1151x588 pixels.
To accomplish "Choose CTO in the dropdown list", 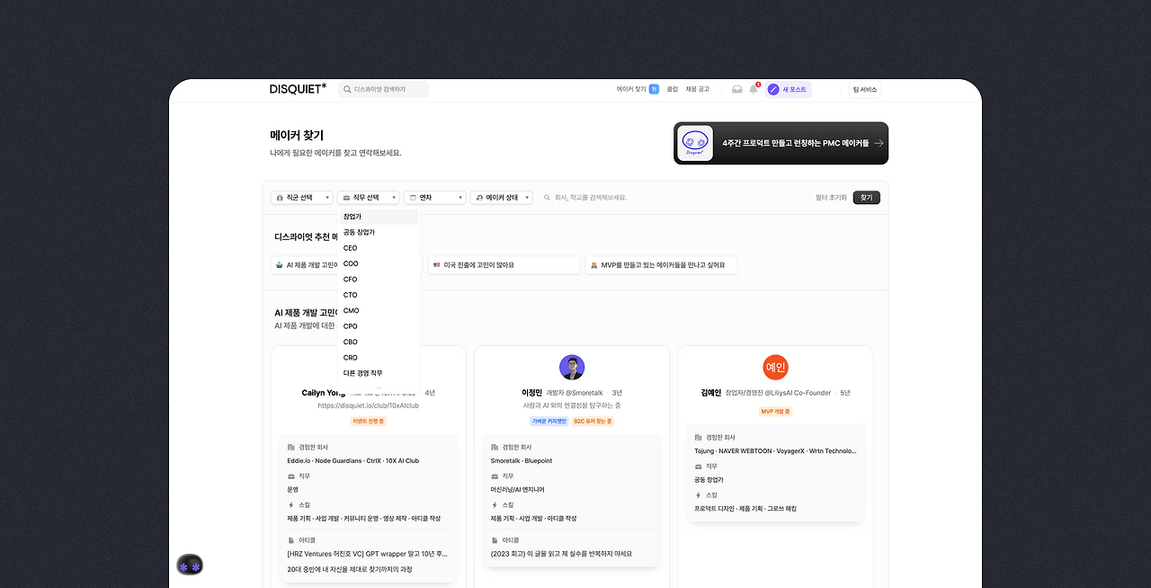I will 379,295.
